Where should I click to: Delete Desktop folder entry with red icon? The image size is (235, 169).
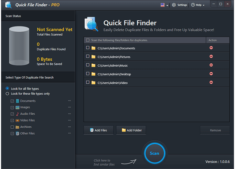pyautogui.click(x=211, y=74)
